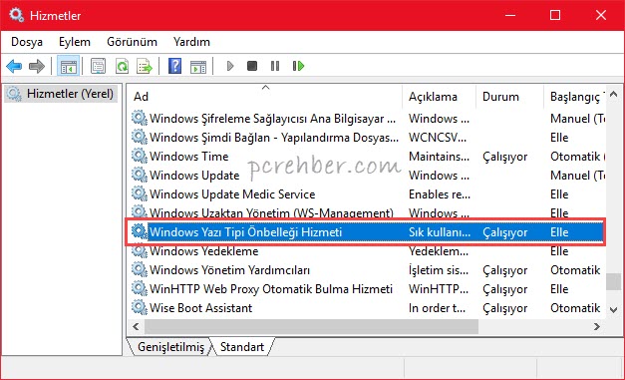The height and width of the screenshot is (380, 625).
Task: Click gear icon of WinHTTP Web Proxy service
Action: coord(140,288)
